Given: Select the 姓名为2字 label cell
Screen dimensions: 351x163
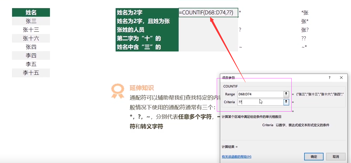Looking at the screenshot, I should pos(147,13).
